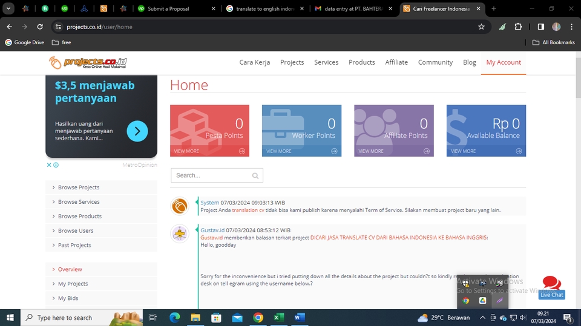Expand Browse Projects sidebar item

point(101,187)
